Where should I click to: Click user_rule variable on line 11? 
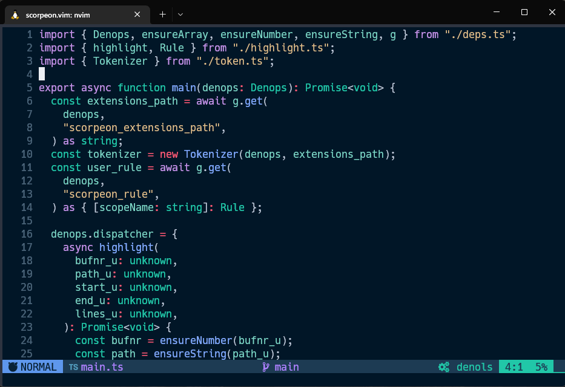[x=114, y=167]
